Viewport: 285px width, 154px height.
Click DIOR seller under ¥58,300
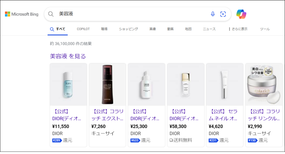(x=175, y=133)
